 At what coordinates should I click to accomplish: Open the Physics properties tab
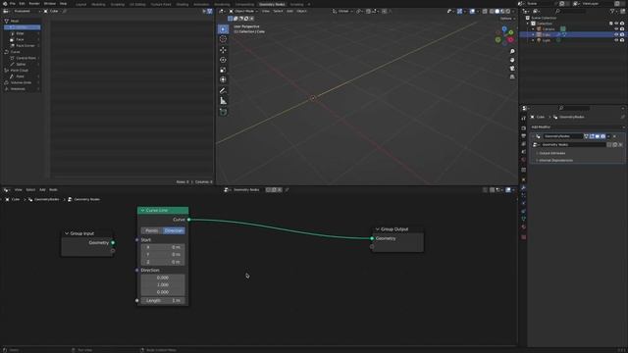click(523, 203)
